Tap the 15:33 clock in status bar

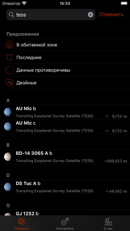(65, 3)
